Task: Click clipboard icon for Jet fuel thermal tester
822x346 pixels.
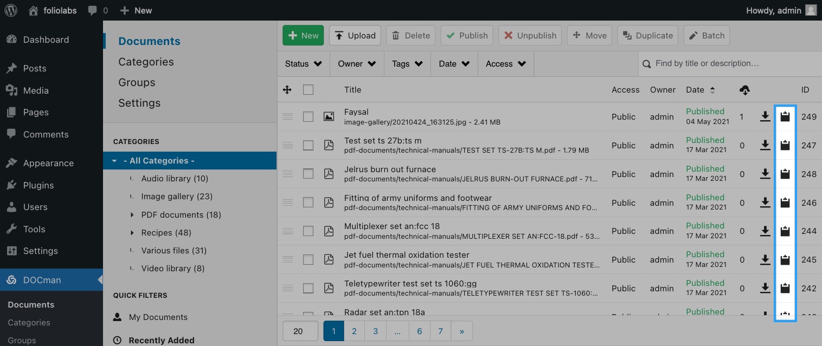Action: pyautogui.click(x=785, y=260)
